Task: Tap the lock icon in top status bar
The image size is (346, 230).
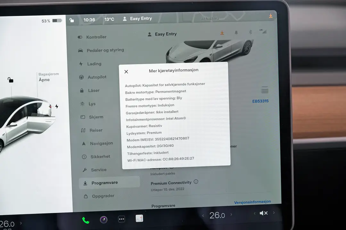Action: tap(72, 20)
